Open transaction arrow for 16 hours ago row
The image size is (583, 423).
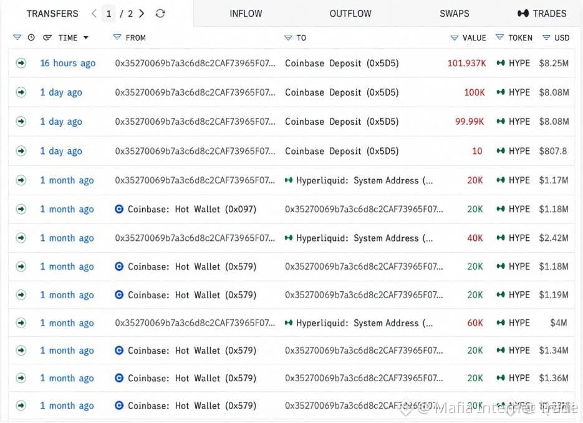click(21, 63)
